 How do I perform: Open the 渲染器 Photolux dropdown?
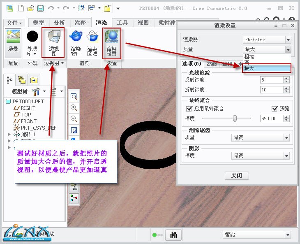(267, 40)
